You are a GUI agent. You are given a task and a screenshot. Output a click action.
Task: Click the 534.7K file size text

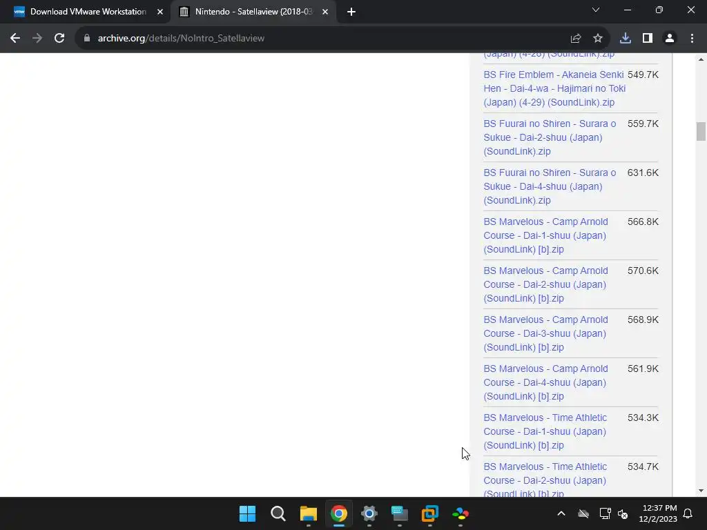[643, 467]
